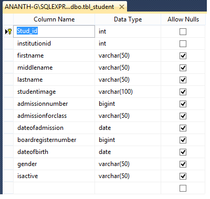Viewport: 210px width, 199px height.
Task: Click the primary key icon beside Stud_id
Action: tap(10, 31)
